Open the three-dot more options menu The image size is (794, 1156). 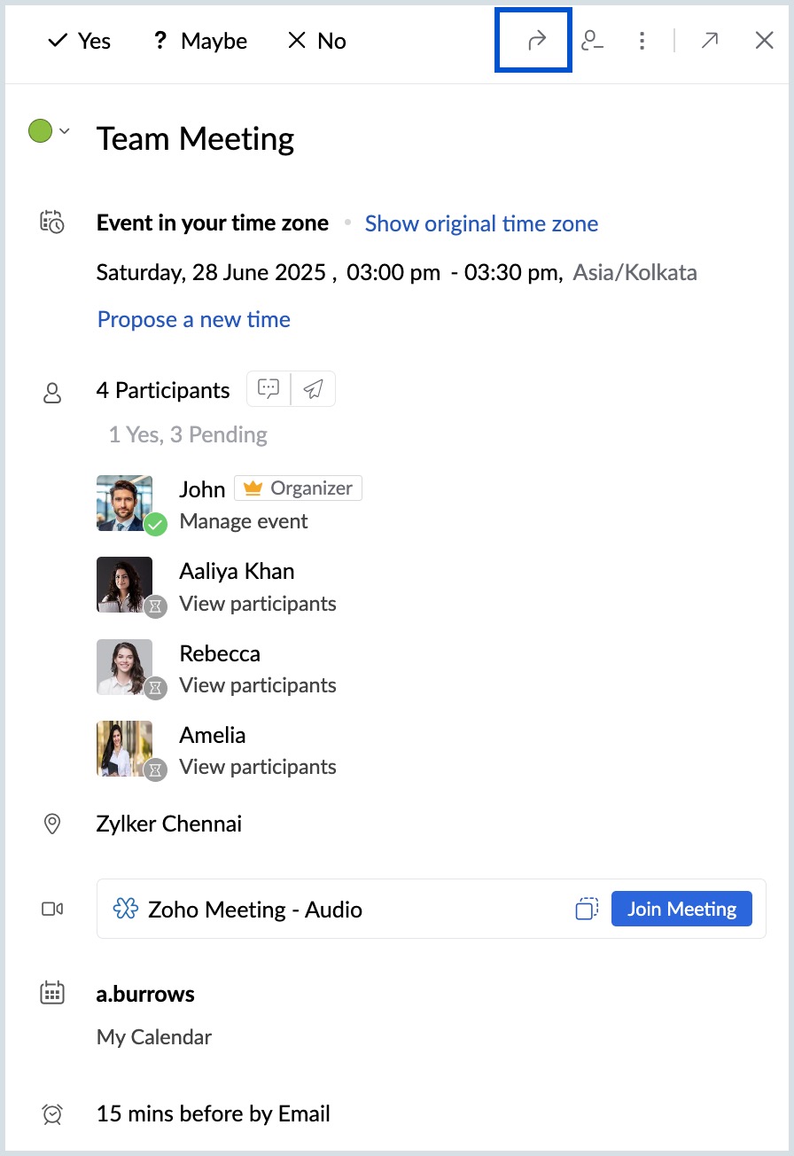coord(642,41)
